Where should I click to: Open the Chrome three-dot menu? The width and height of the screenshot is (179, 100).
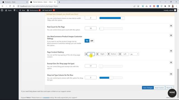[176, 6]
